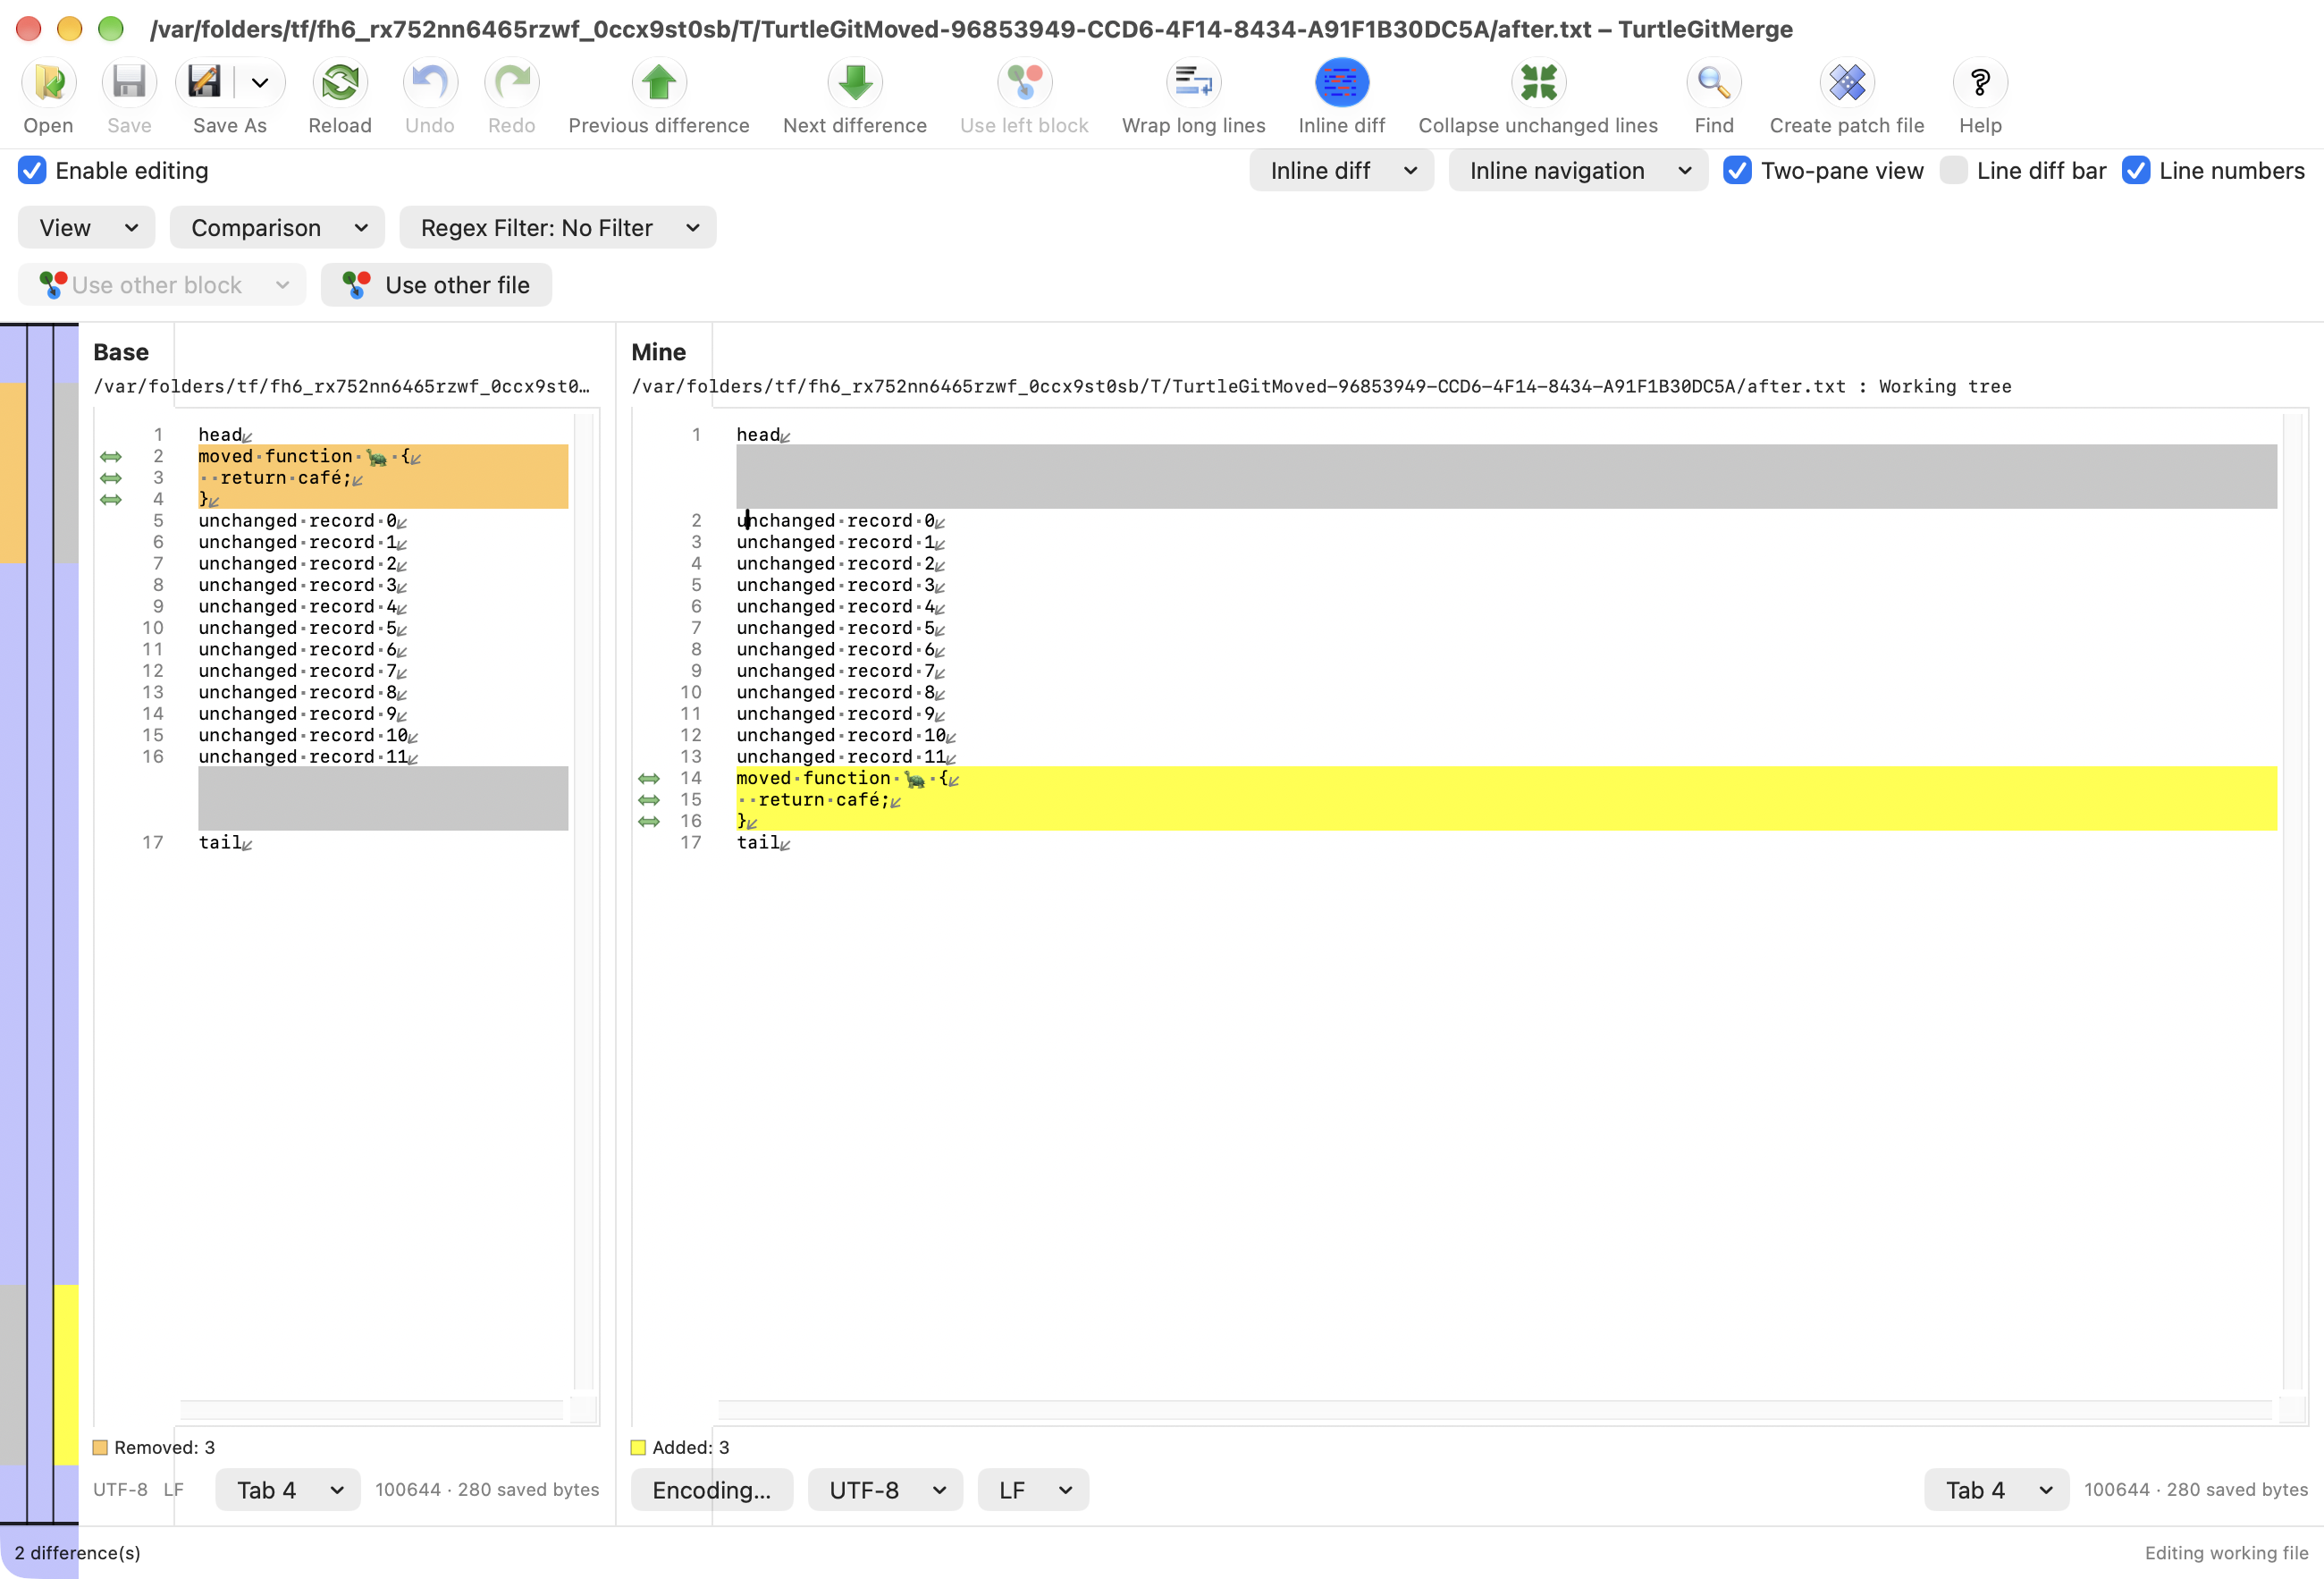Open the Find tool
Image resolution: width=2324 pixels, height=1579 pixels.
coord(1714,83)
